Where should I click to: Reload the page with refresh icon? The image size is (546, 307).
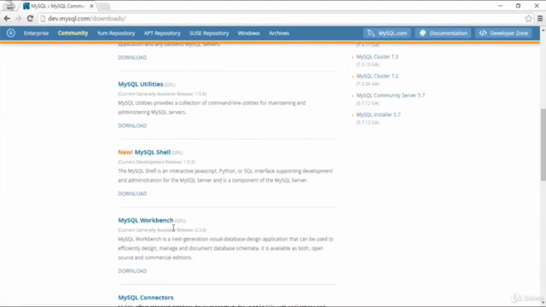(30, 19)
